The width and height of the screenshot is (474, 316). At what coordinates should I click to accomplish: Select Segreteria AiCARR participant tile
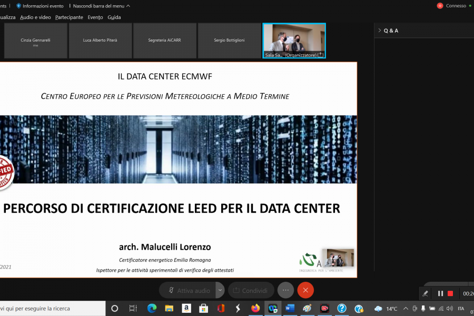tap(164, 41)
